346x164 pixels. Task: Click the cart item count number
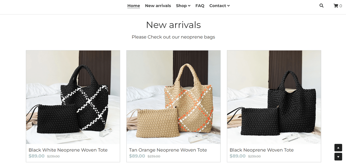[341, 6]
